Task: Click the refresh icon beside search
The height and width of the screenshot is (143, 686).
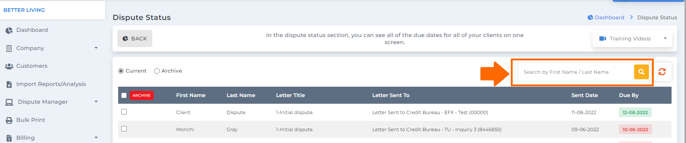Action: pos(662,72)
